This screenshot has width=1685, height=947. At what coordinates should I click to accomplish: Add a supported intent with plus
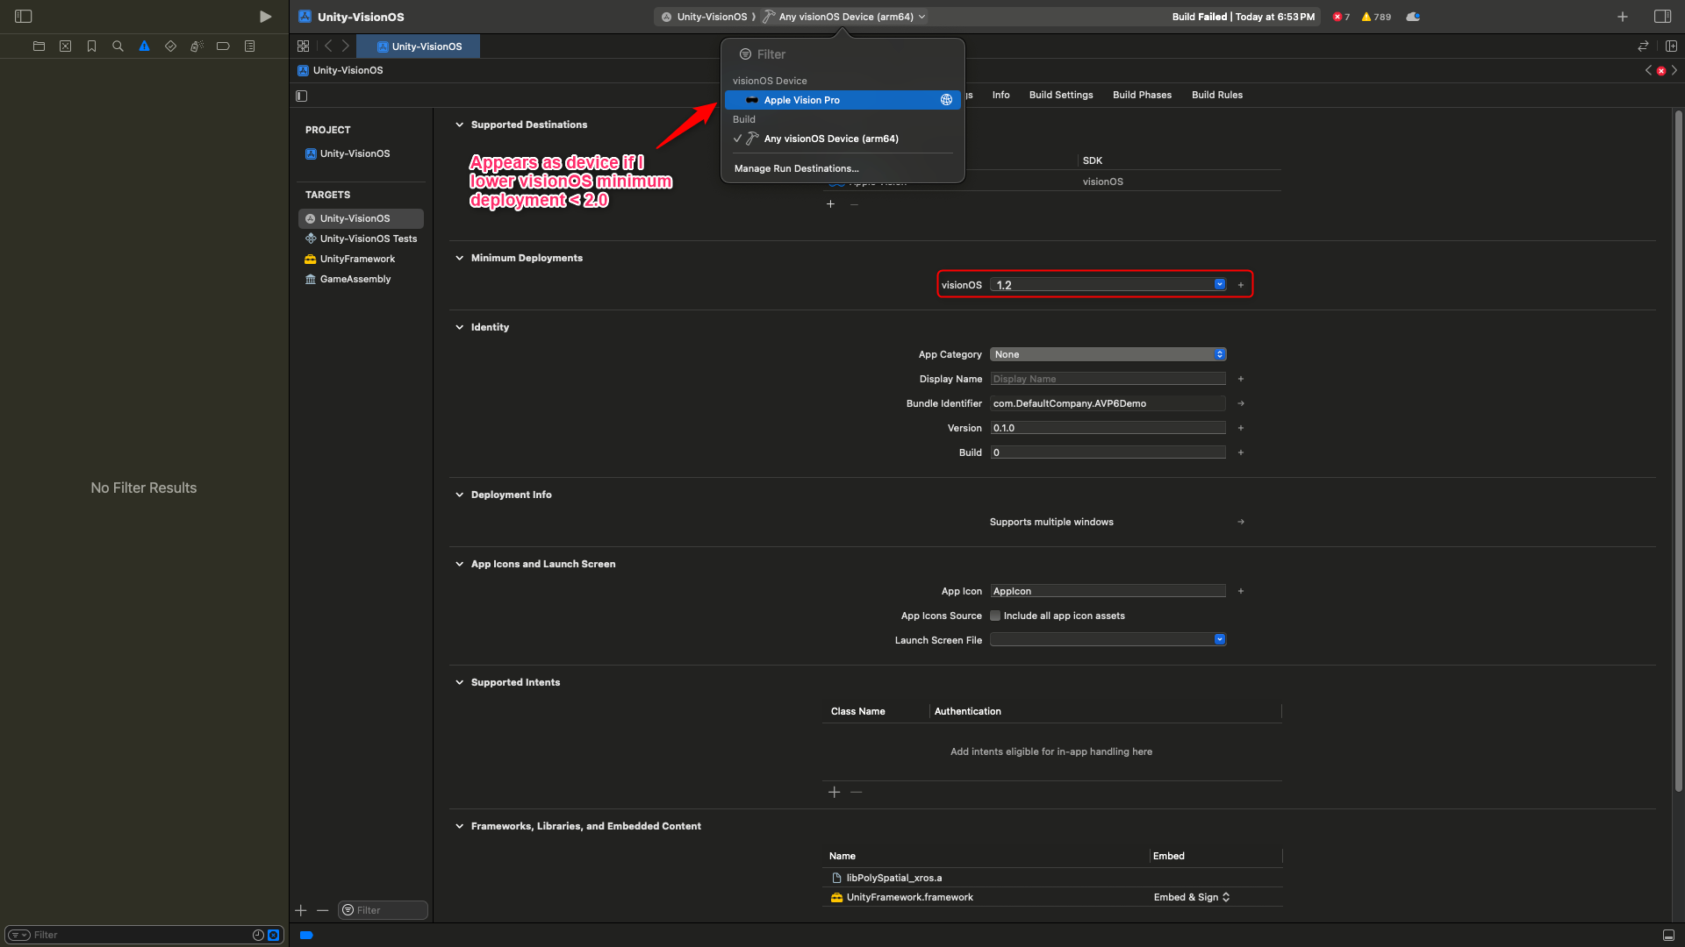835,793
